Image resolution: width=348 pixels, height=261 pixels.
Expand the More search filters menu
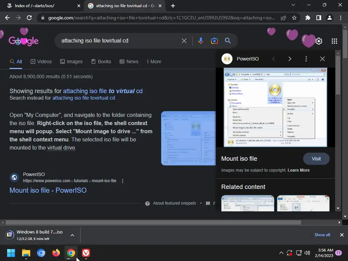154,62
